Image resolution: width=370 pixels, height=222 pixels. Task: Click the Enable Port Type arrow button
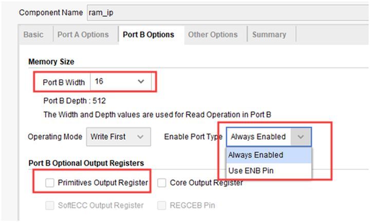[301, 137]
